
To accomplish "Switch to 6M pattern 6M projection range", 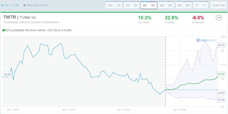I will point(183,5).
